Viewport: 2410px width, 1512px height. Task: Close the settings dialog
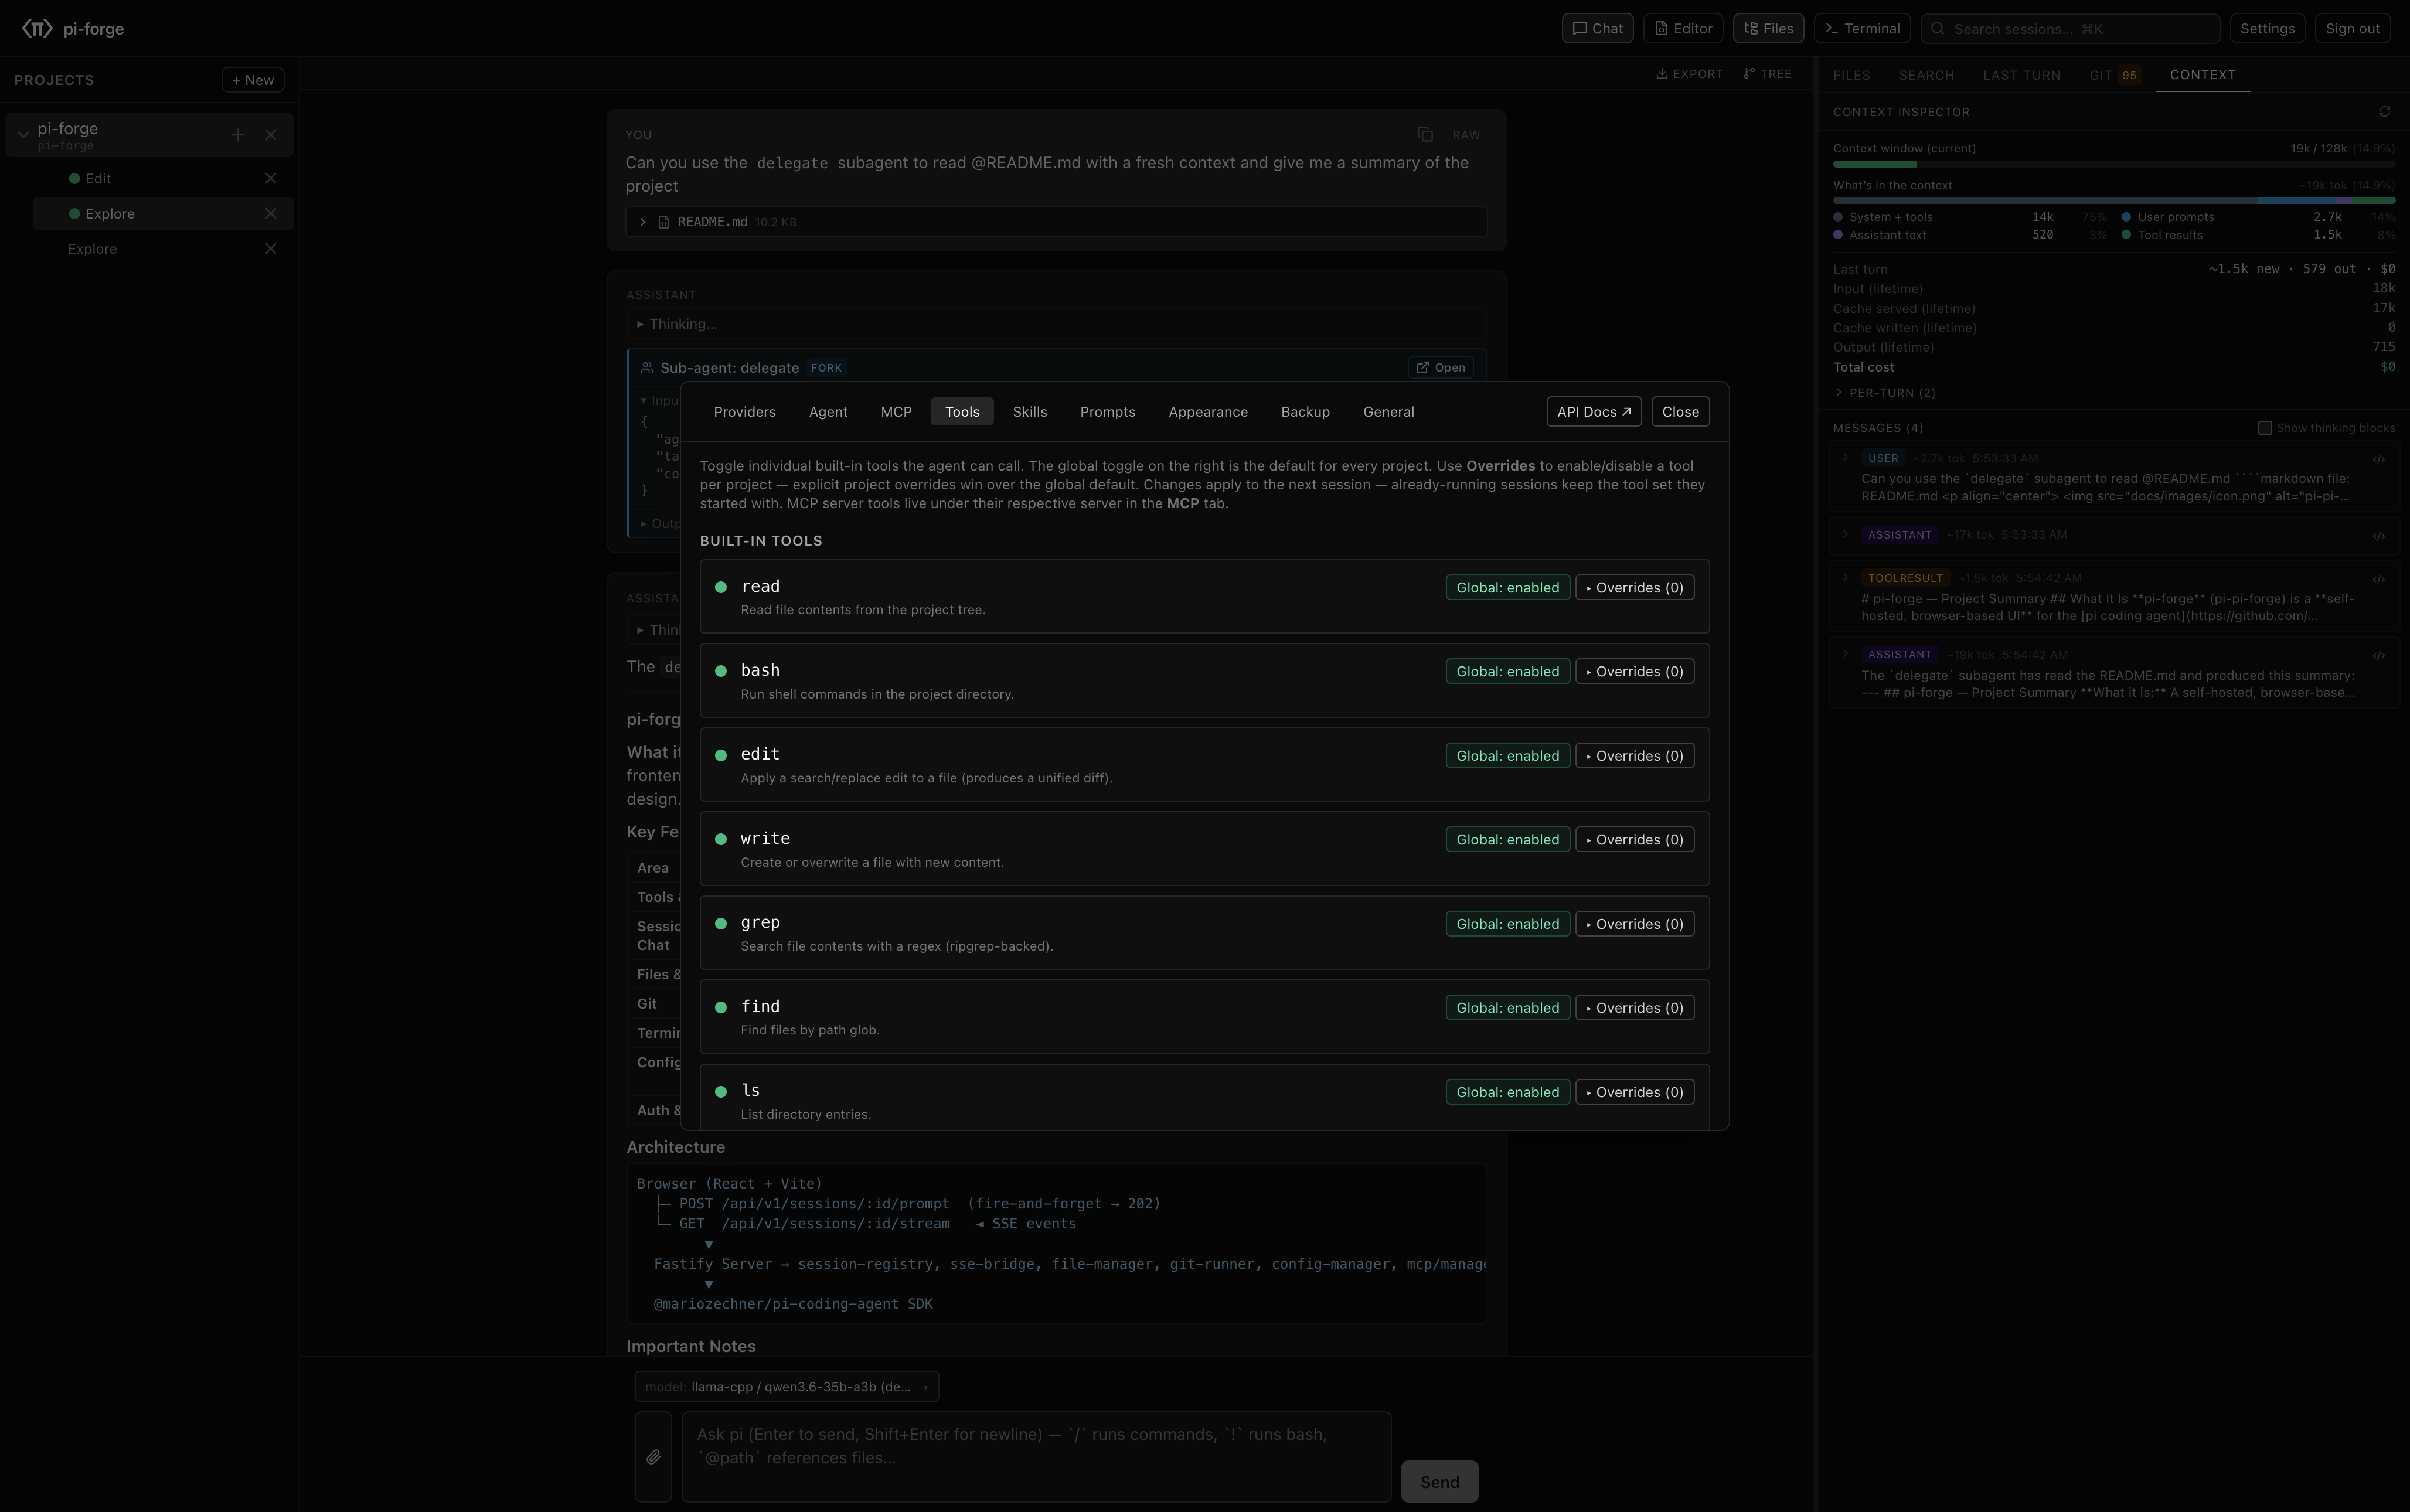[x=1680, y=412]
